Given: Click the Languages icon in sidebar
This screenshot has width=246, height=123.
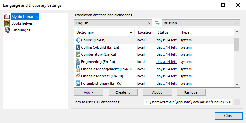Looking at the screenshot, I should click(x=7, y=30).
